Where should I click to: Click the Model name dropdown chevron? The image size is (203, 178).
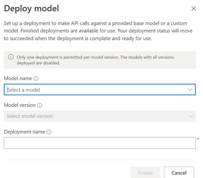tap(190, 89)
